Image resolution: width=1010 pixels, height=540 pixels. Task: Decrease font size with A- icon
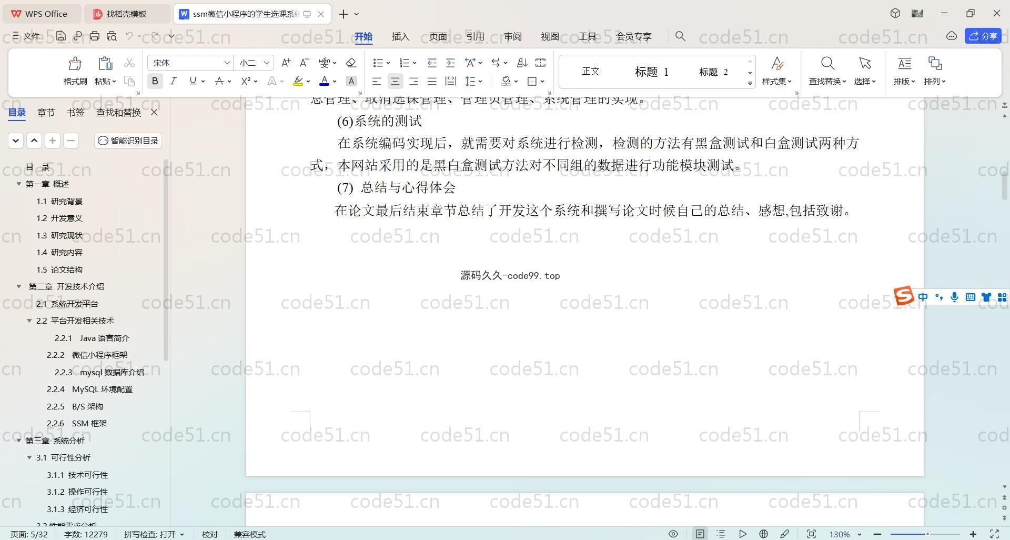304,63
